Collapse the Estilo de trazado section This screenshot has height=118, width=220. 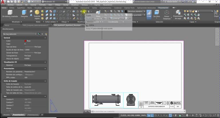(45, 81)
